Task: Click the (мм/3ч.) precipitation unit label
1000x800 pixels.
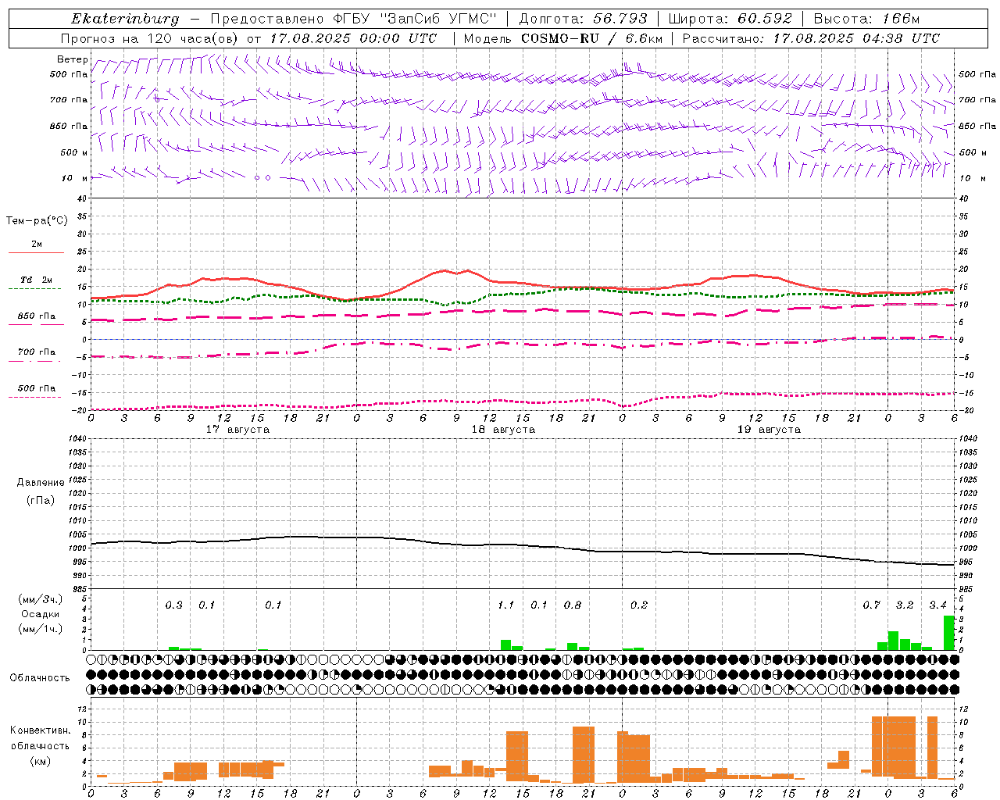Action: 40,599
